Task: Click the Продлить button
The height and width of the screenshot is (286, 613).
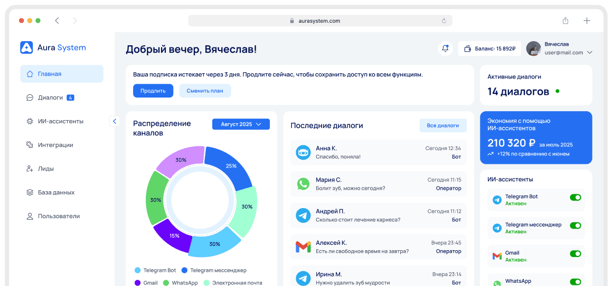Action: [x=153, y=91]
